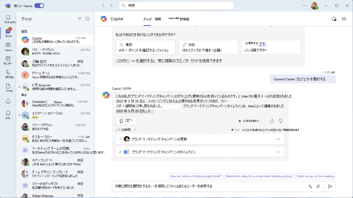This screenshot has width=353, height=198.
Task: Click 'Brainstorm ideas for a virtual team bonding' suggestion
Action: (259, 176)
